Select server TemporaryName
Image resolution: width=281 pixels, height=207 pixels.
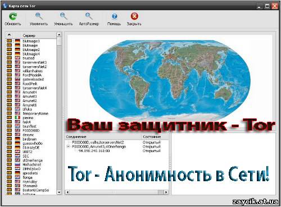pos(35,113)
